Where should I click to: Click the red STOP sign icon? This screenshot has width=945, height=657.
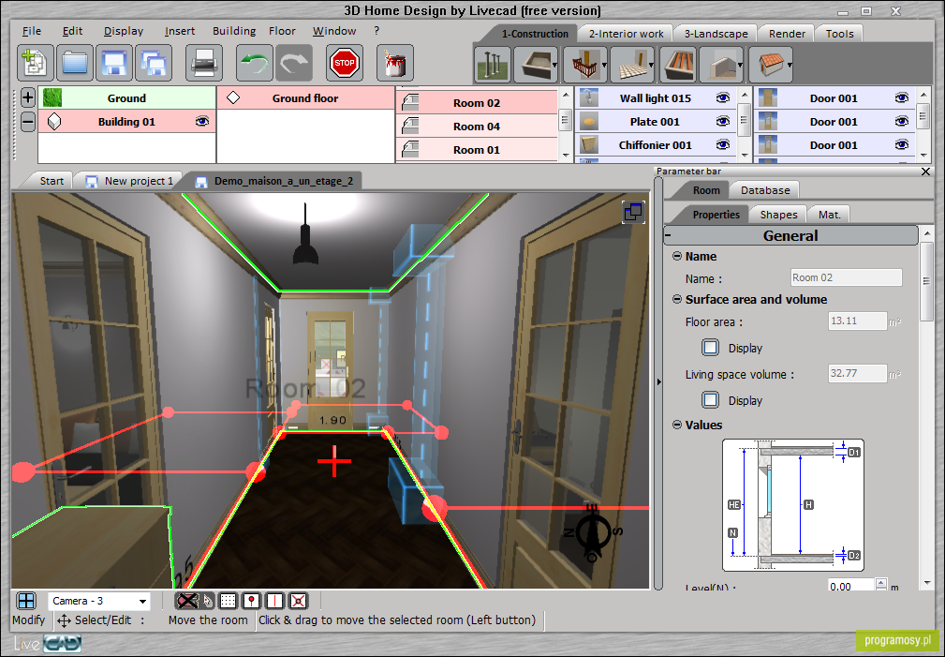[x=345, y=63]
